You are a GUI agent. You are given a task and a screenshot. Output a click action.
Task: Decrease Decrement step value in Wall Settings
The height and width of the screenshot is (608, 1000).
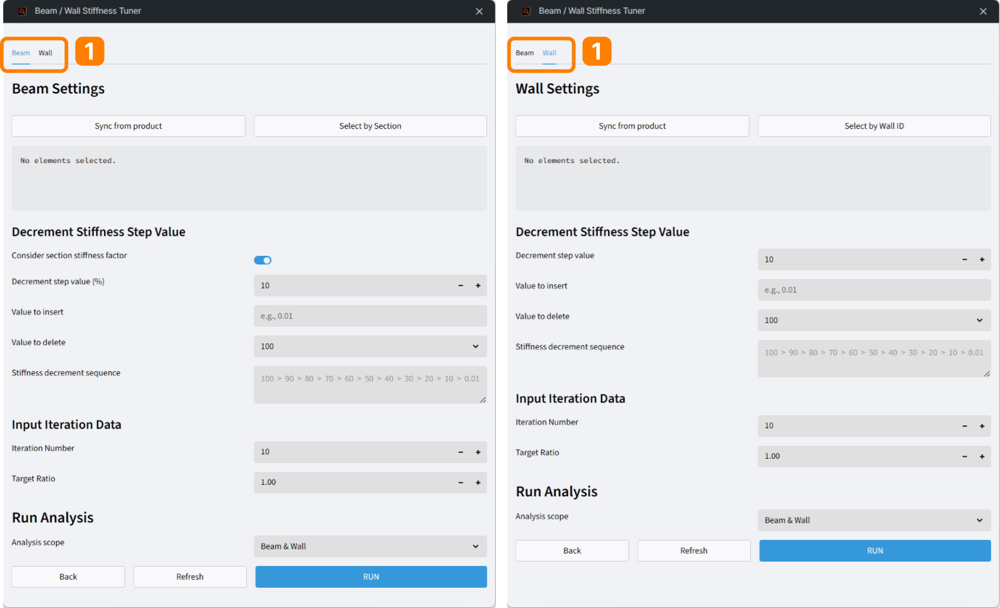click(x=965, y=260)
